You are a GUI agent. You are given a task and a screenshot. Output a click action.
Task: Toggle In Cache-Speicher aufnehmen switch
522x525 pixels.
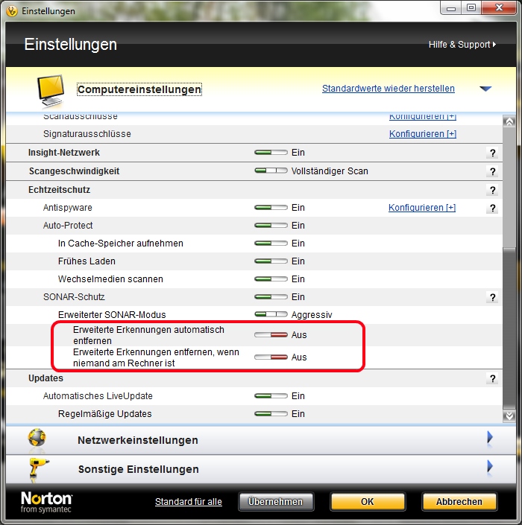(271, 243)
